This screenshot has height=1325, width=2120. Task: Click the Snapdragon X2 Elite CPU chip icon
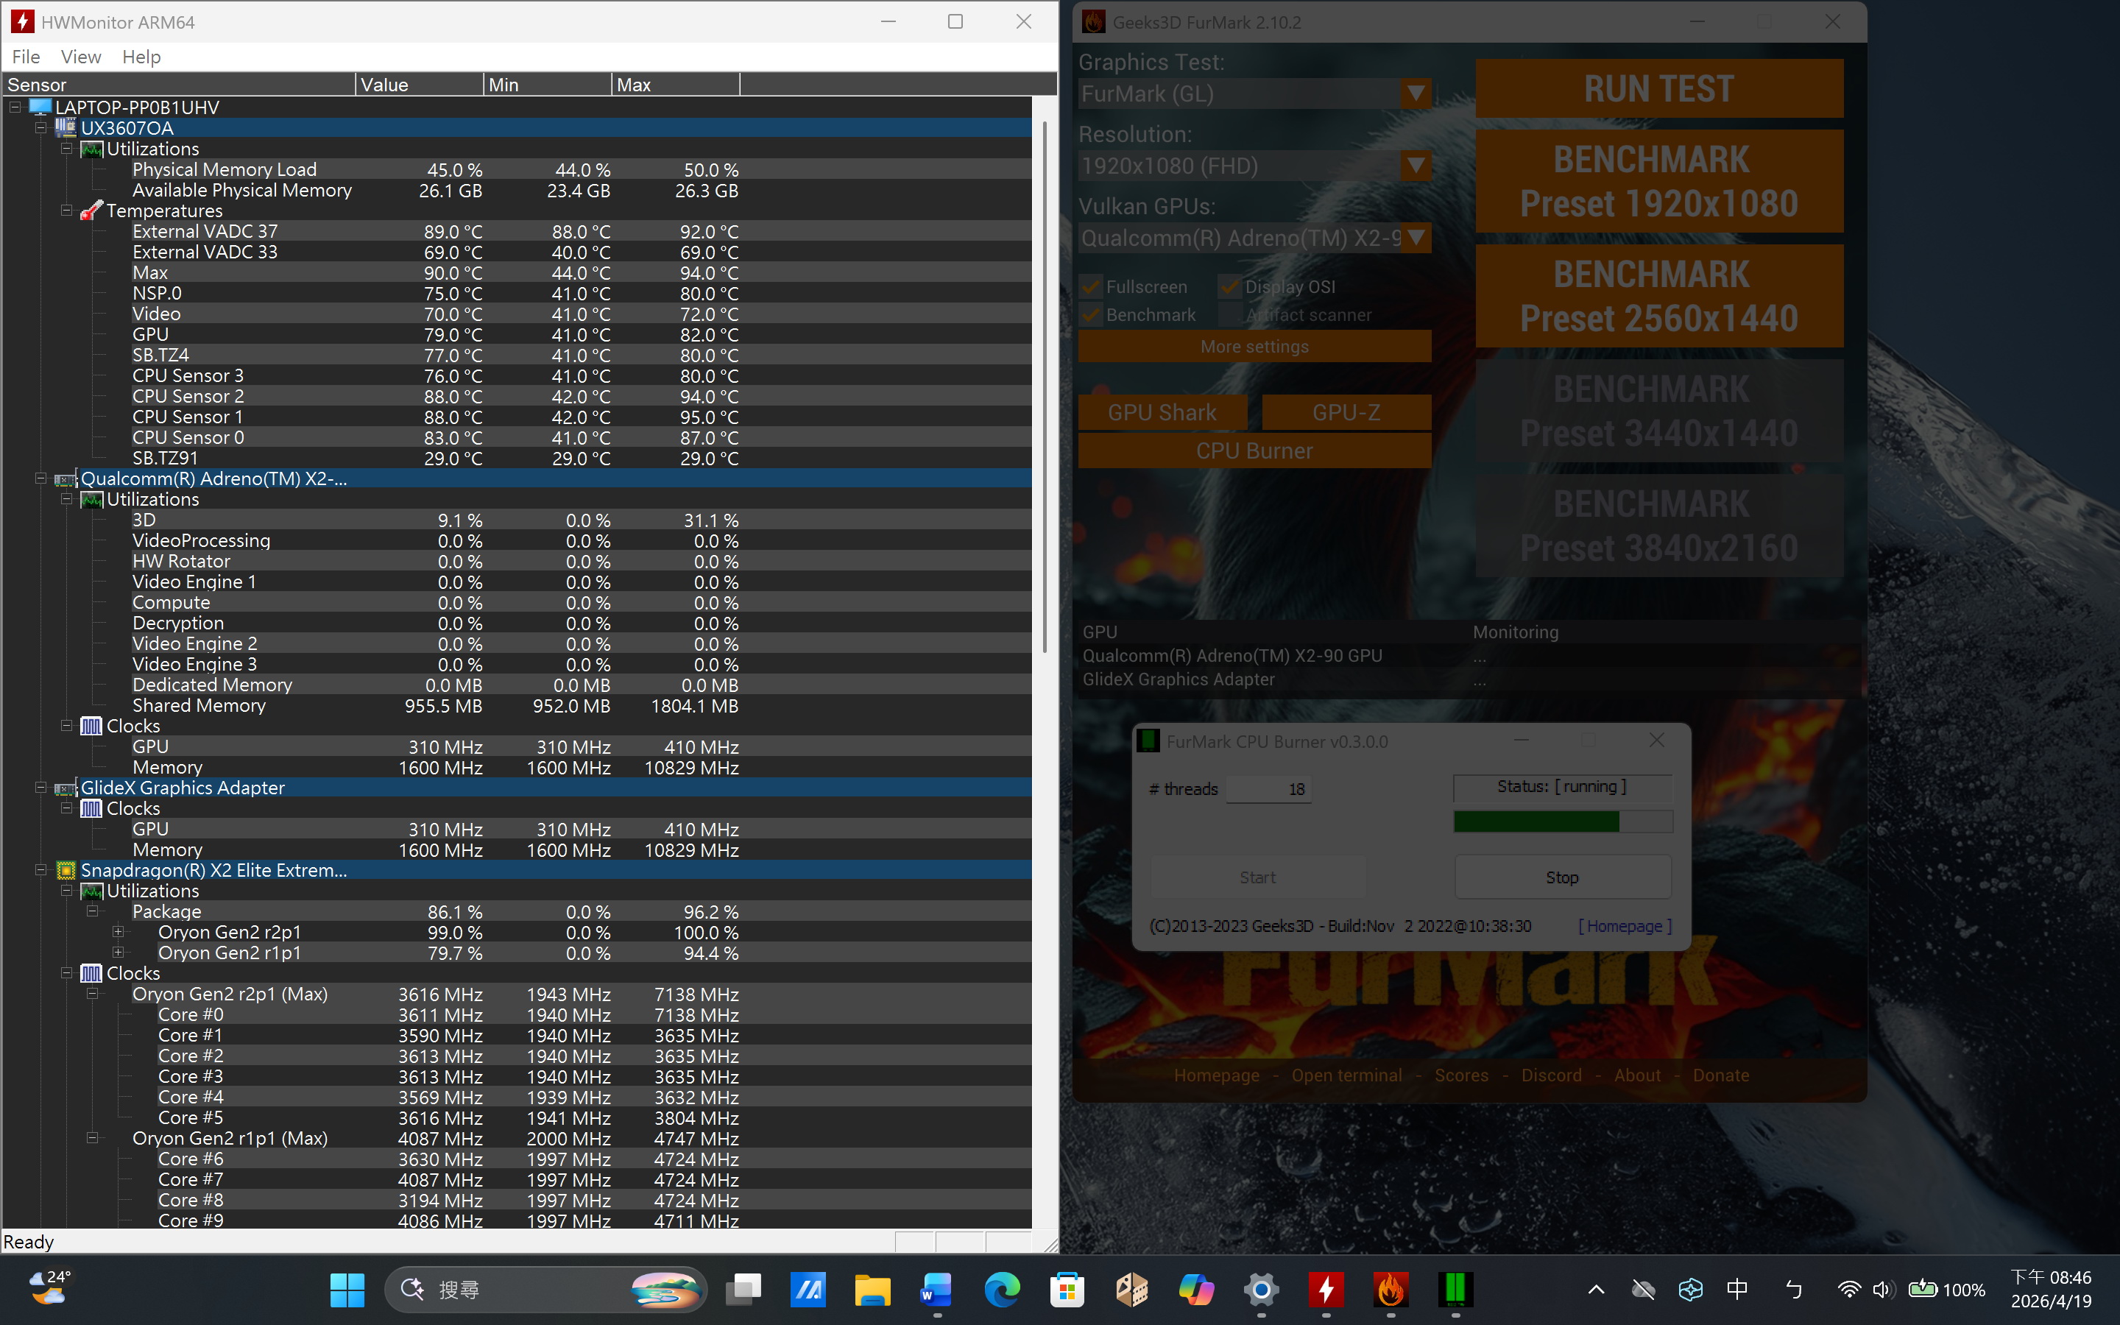point(66,870)
